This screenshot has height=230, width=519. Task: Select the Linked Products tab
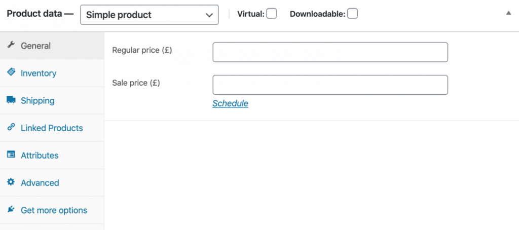click(x=52, y=128)
